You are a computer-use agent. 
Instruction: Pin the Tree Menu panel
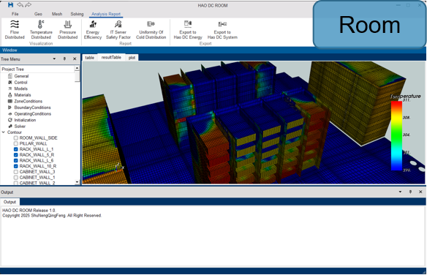coord(64,59)
